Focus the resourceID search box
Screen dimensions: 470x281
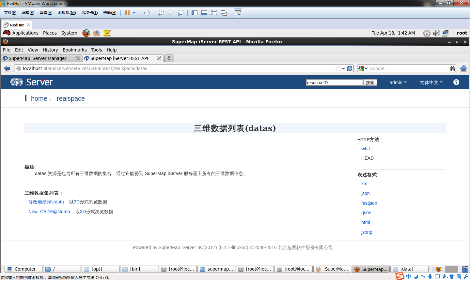pos(334,82)
